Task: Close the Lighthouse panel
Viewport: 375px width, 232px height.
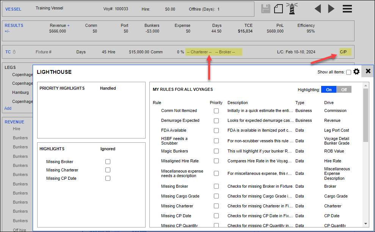Action: (x=368, y=71)
